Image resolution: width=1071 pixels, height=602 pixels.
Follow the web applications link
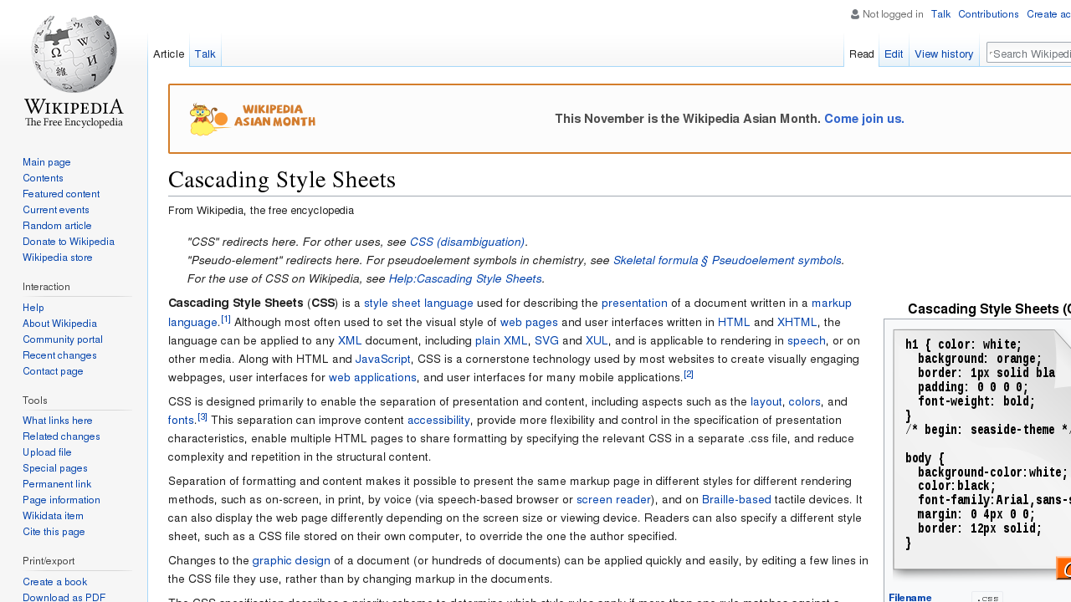[x=372, y=377]
